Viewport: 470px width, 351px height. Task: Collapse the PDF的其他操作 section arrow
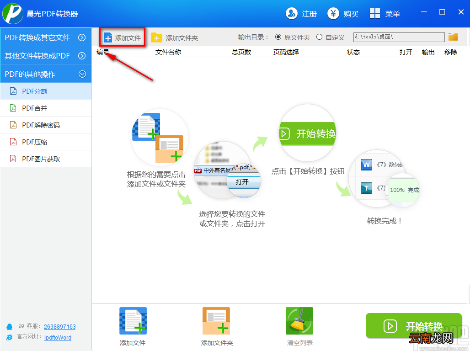[82, 74]
